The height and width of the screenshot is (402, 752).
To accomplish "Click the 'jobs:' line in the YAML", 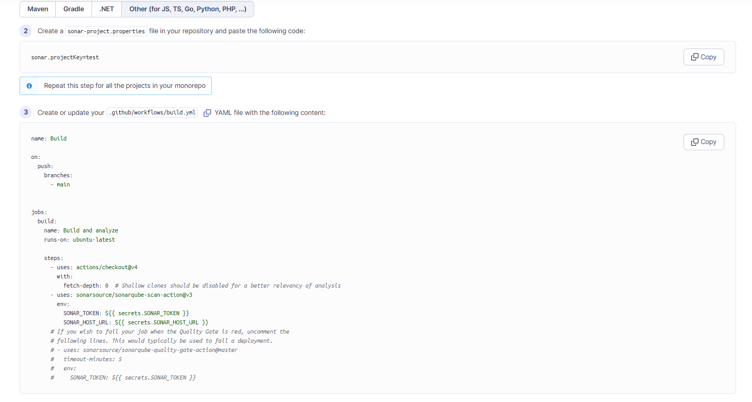I will coord(39,212).
